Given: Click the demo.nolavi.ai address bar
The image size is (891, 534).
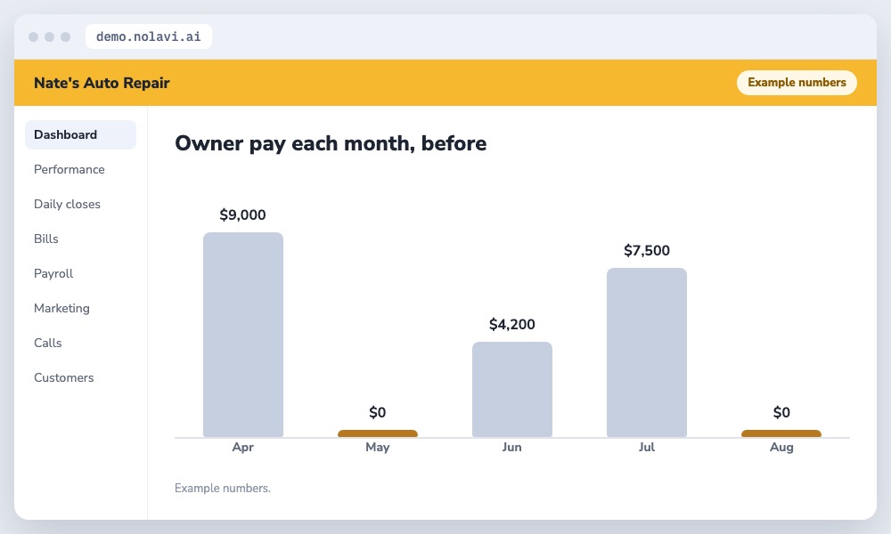Looking at the screenshot, I should pyautogui.click(x=148, y=36).
